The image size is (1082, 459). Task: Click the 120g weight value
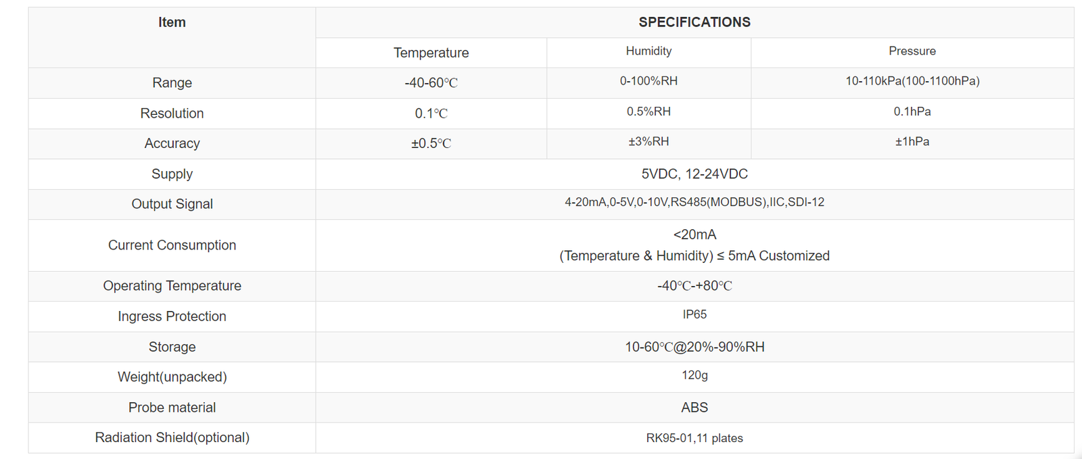click(x=694, y=375)
